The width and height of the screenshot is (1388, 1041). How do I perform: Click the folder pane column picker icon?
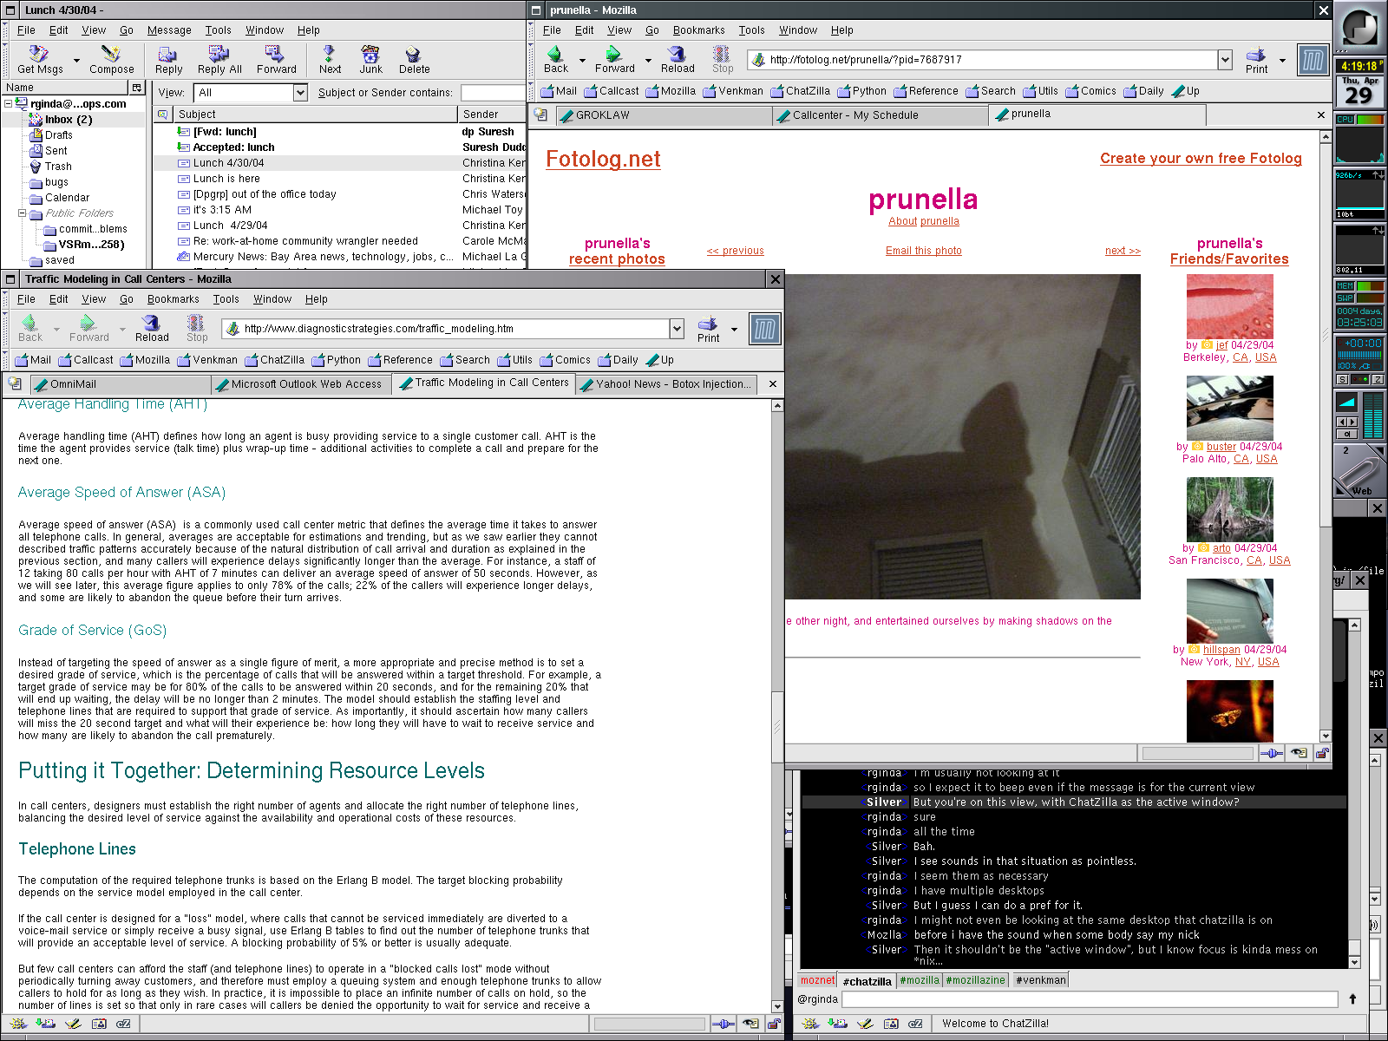136,88
